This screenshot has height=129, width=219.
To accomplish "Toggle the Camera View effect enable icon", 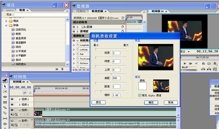I will point(74,40).
